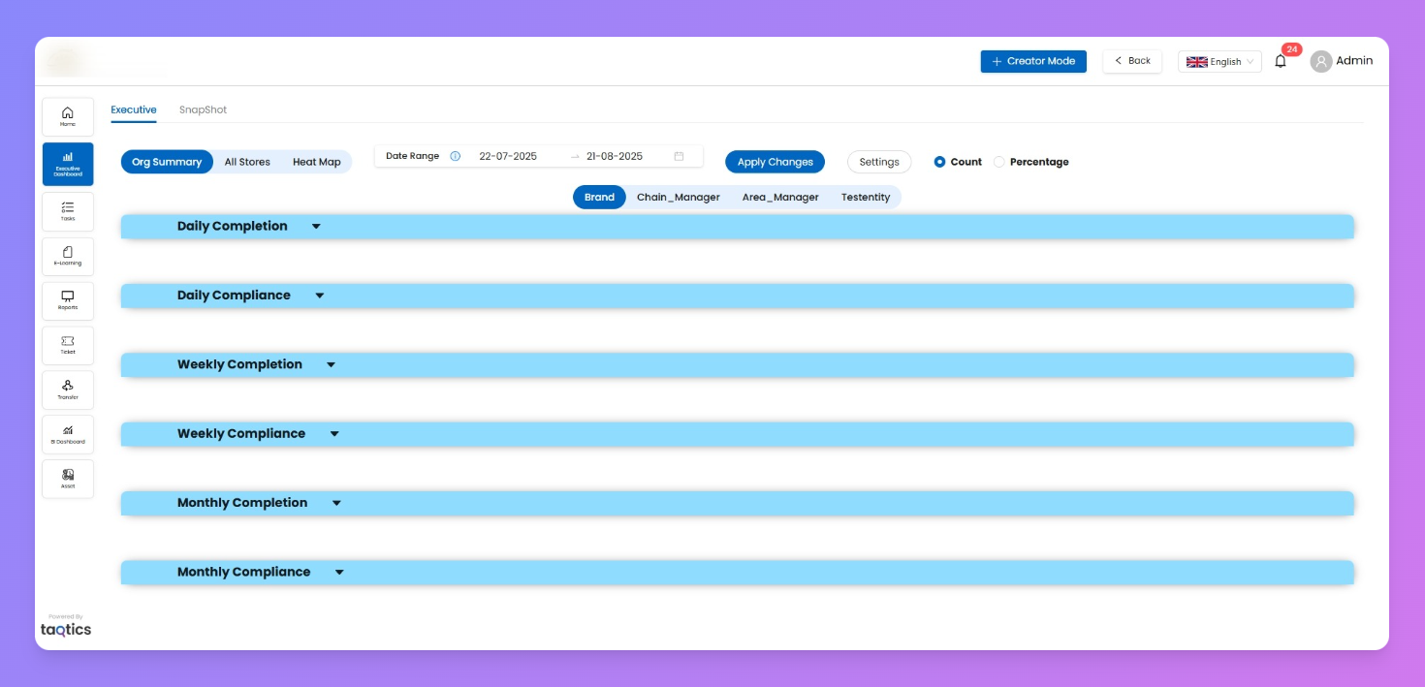Open the English language dropdown
Screen dimensions: 1425x687
tap(1219, 61)
